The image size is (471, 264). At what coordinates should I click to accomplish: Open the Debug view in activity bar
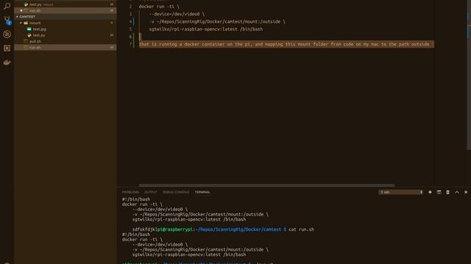[x=7, y=34]
